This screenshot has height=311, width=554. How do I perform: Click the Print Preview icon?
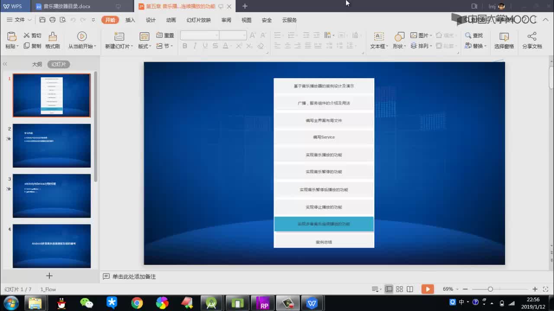63,20
